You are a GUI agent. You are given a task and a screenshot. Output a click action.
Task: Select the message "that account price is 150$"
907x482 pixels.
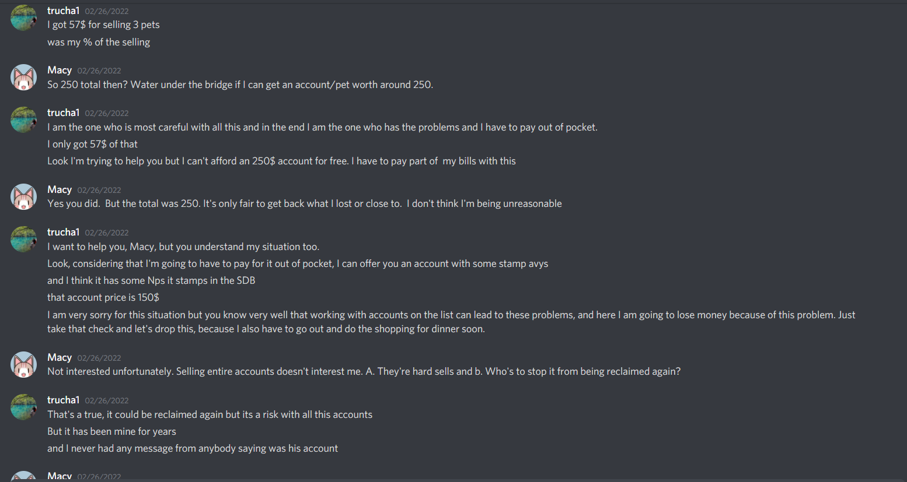click(x=103, y=297)
